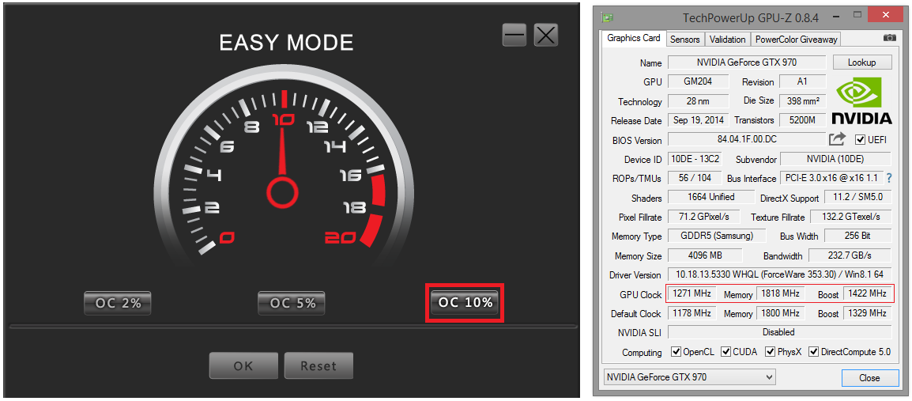Click the Bandwidth value 232.7 GB/s
This screenshot has width=912, height=401.
coord(850,255)
